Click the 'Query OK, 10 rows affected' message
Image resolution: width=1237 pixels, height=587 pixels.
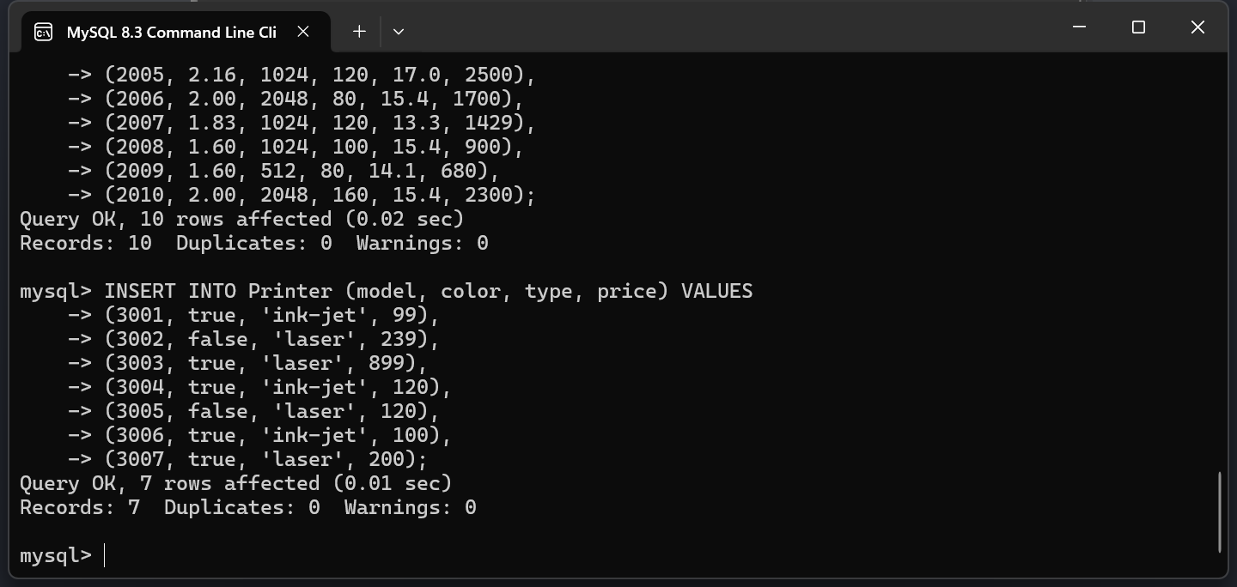pyautogui.click(x=241, y=219)
